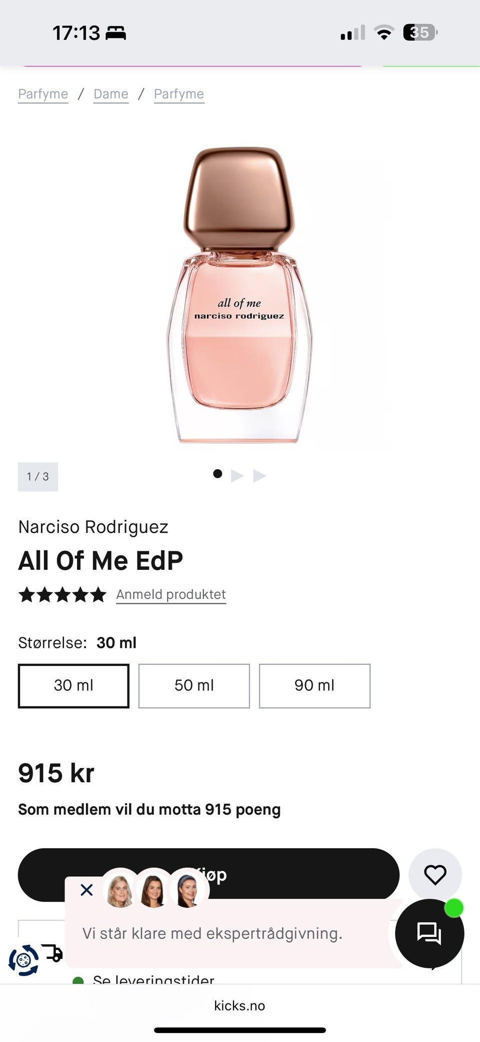Image resolution: width=480 pixels, height=1042 pixels.
Task: Pick the 90 ml size option
Action: coord(314,685)
